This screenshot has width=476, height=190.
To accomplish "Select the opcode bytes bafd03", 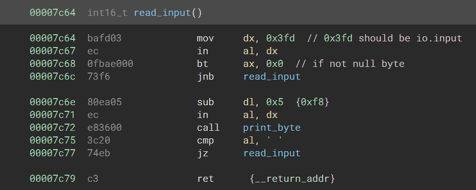I will tap(105, 38).
